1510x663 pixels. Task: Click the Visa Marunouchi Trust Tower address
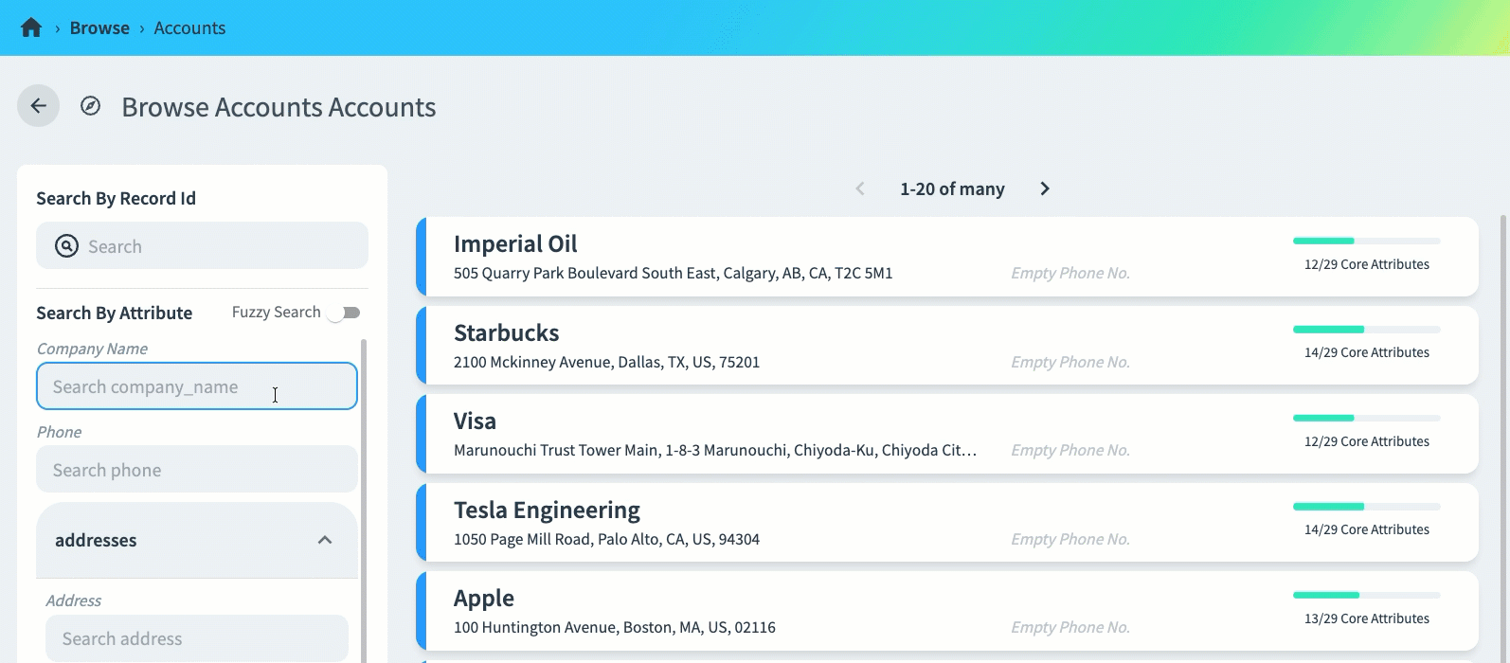point(715,450)
